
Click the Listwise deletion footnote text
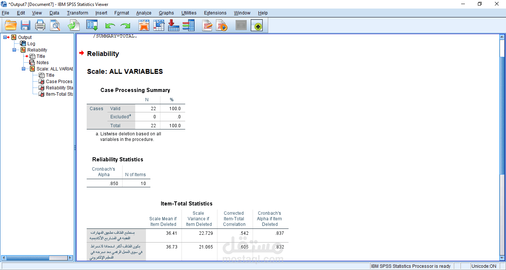click(x=128, y=137)
